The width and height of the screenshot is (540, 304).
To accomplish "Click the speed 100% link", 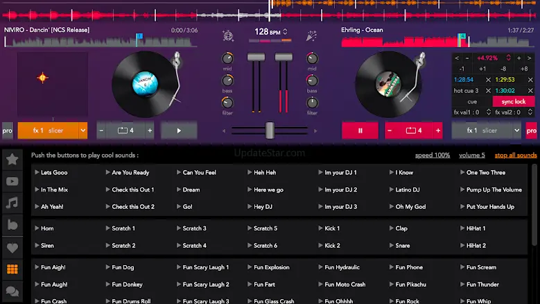I will (433, 155).
